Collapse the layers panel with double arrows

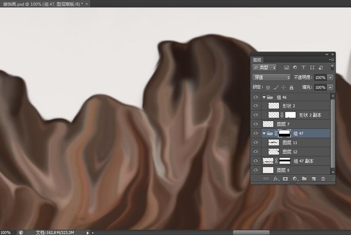click(327, 54)
